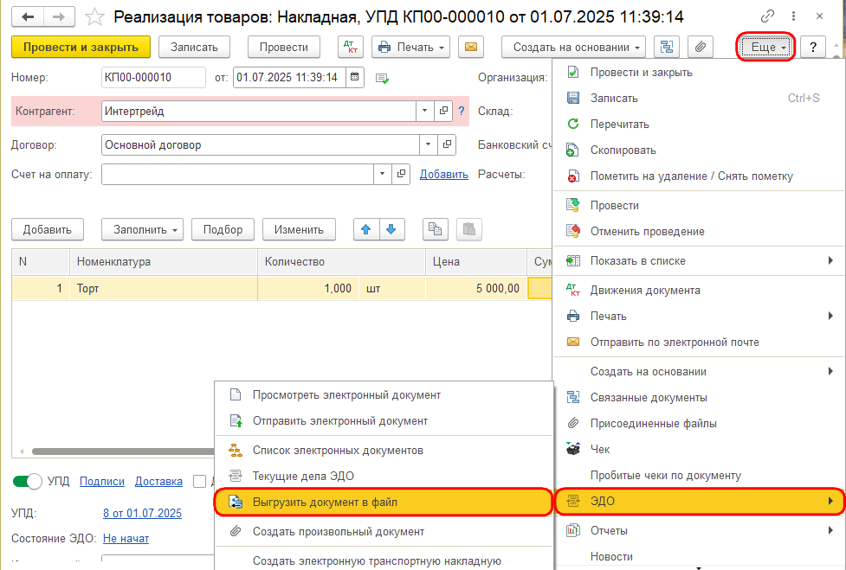Toggle the УПД switch
The image size is (846, 570).
(x=27, y=481)
